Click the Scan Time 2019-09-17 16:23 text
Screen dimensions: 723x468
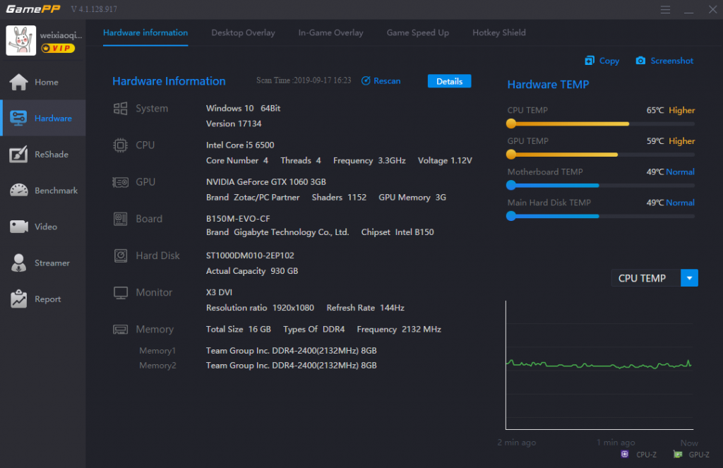pyautogui.click(x=304, y=80)
